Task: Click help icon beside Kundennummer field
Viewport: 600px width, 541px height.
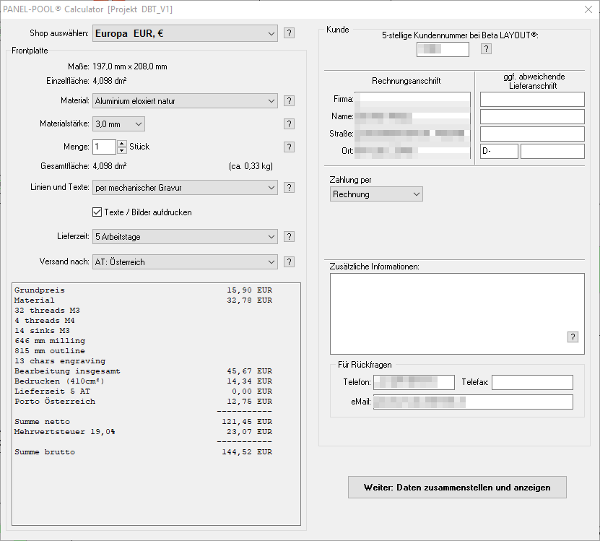Action: (486, 49)
